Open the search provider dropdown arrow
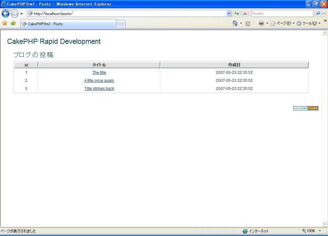The image size is (328, 236). click(x=324, y=13)
